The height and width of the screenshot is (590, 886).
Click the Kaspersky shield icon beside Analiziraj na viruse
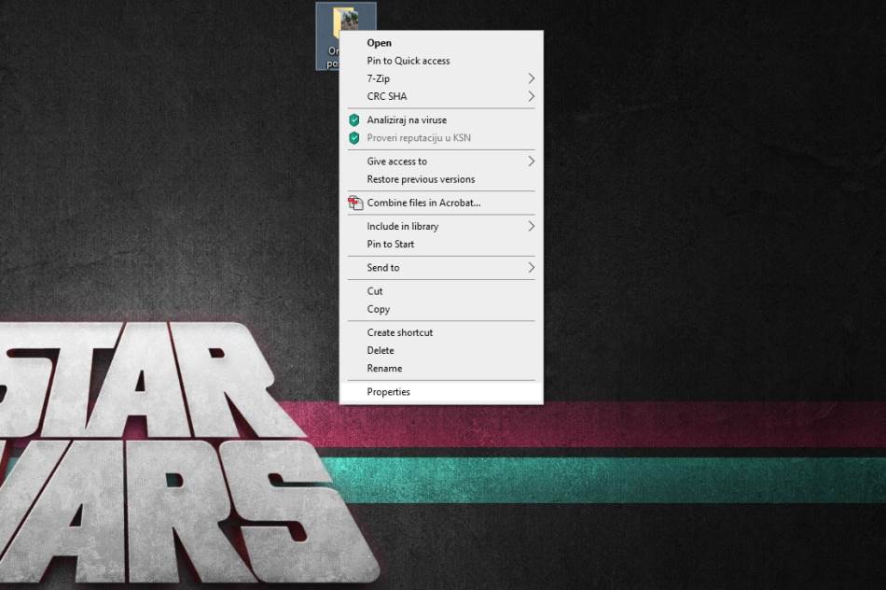pos(354,120)
